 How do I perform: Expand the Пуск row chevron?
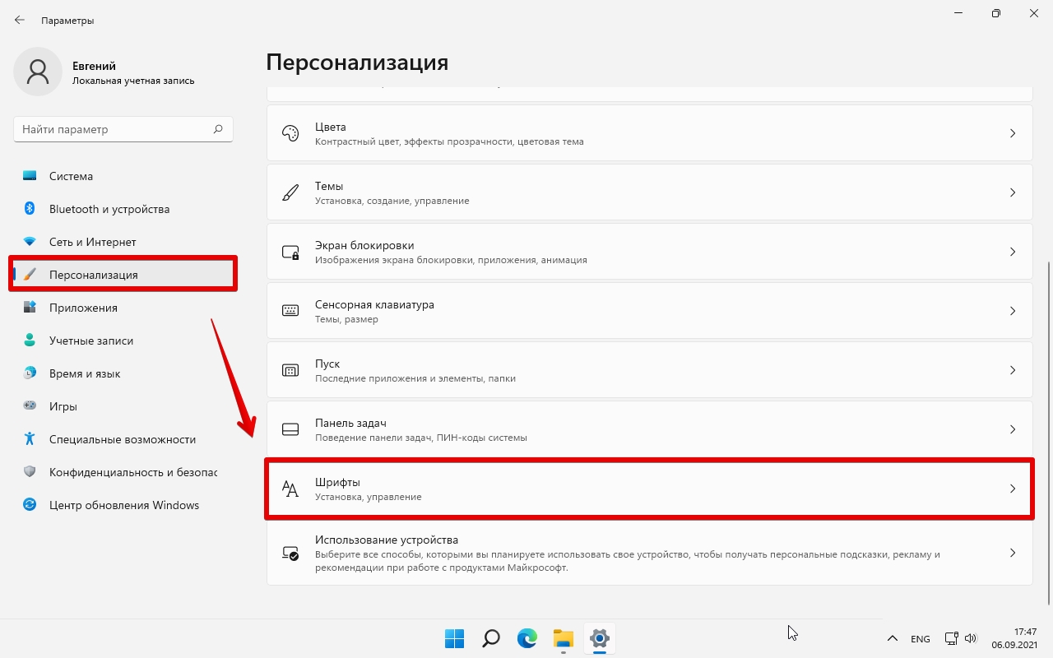coord(1013,370)
